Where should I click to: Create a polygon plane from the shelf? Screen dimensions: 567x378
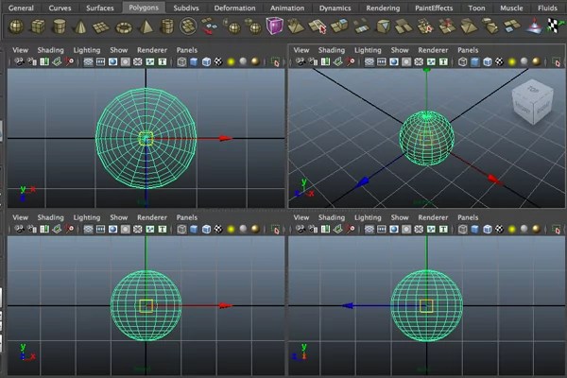pos(101,27)
